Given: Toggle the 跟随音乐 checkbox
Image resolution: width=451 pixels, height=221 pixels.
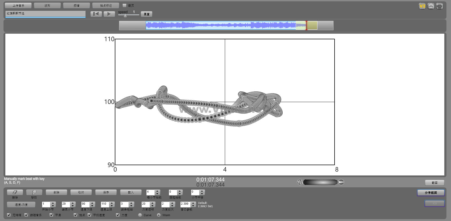Looking at the screenshot, I should 26,215.
